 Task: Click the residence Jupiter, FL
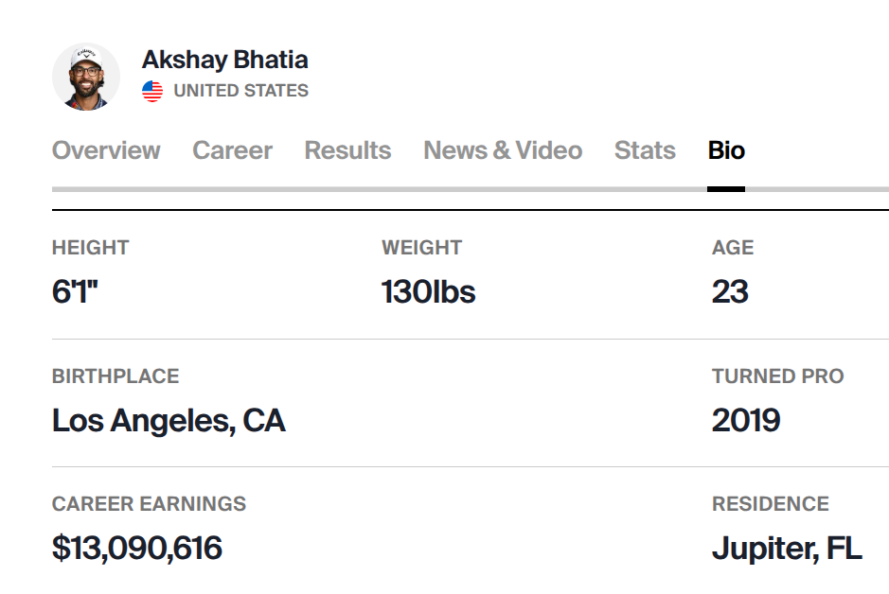coord(787,548)
